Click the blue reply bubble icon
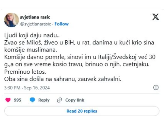This screenshot has height=116, width=165. click(33, 100)
